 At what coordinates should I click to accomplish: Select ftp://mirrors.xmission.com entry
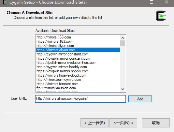pos(78,88)
